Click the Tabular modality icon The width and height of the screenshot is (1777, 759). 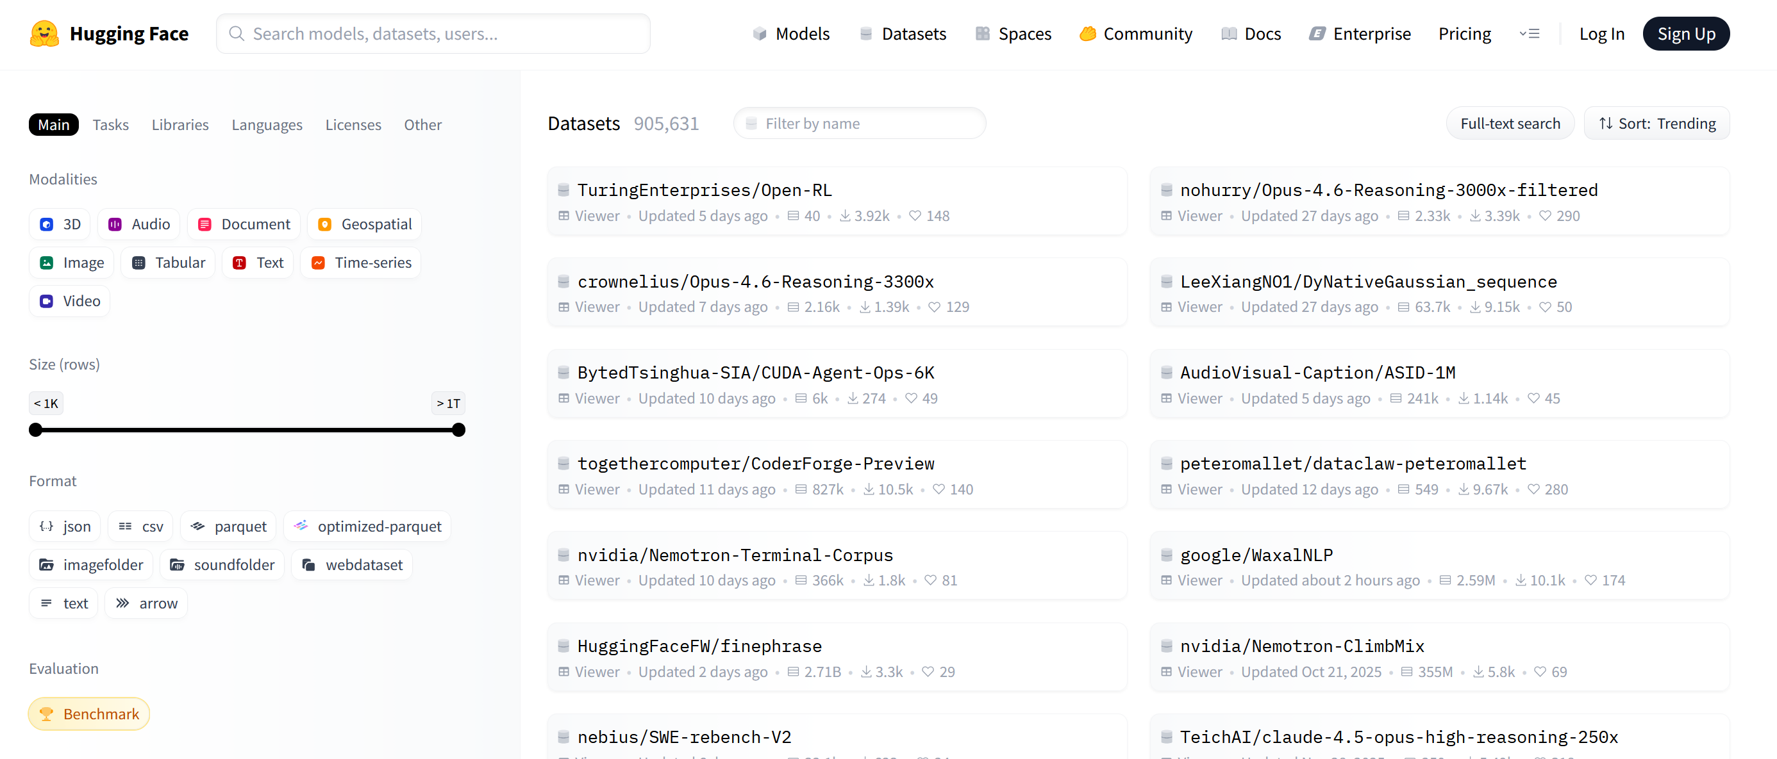pos(138,263)
